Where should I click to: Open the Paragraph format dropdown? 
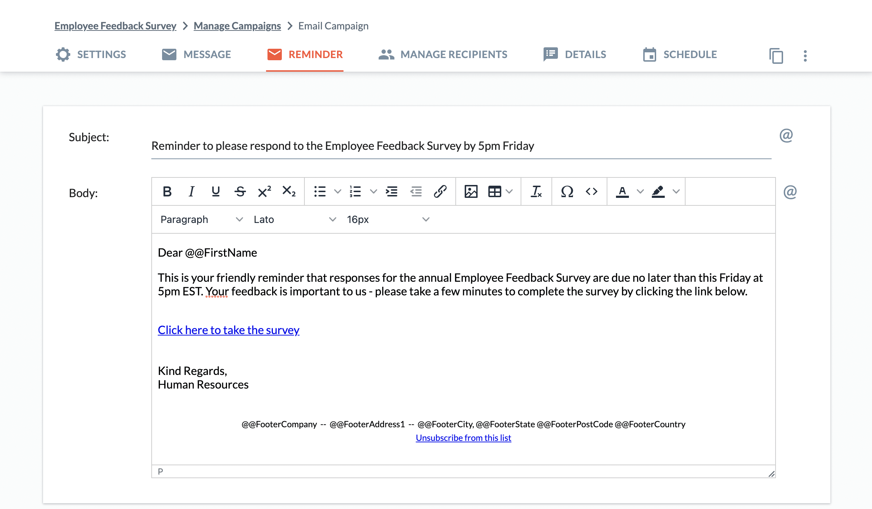pyautogui.click(x=202, y=219)
